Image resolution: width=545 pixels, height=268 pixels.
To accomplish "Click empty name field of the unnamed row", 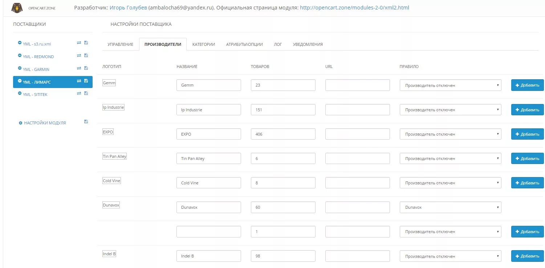I will coord(209,231).
